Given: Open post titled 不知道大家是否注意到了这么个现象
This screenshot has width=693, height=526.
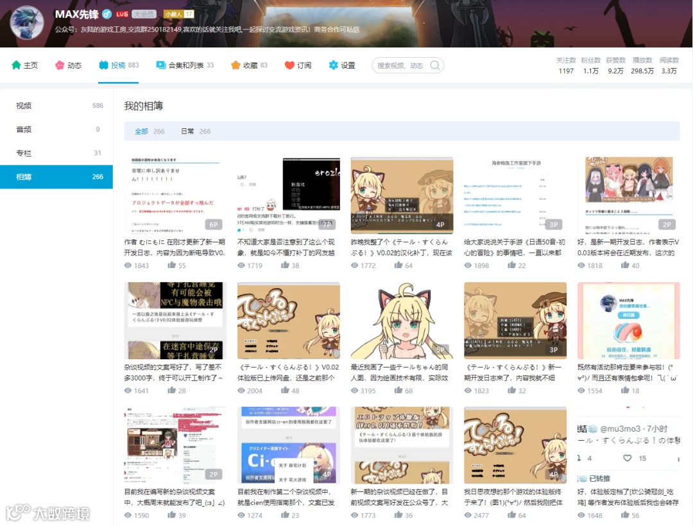Looking at the screenshot, I should [x=286, y=248].
